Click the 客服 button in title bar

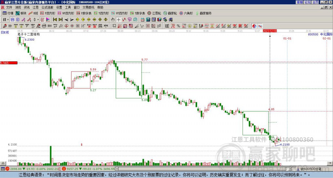tap(300, 2)
